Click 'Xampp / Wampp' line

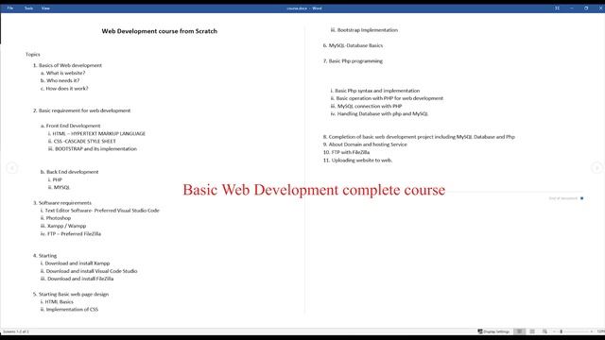coord(67,226)
